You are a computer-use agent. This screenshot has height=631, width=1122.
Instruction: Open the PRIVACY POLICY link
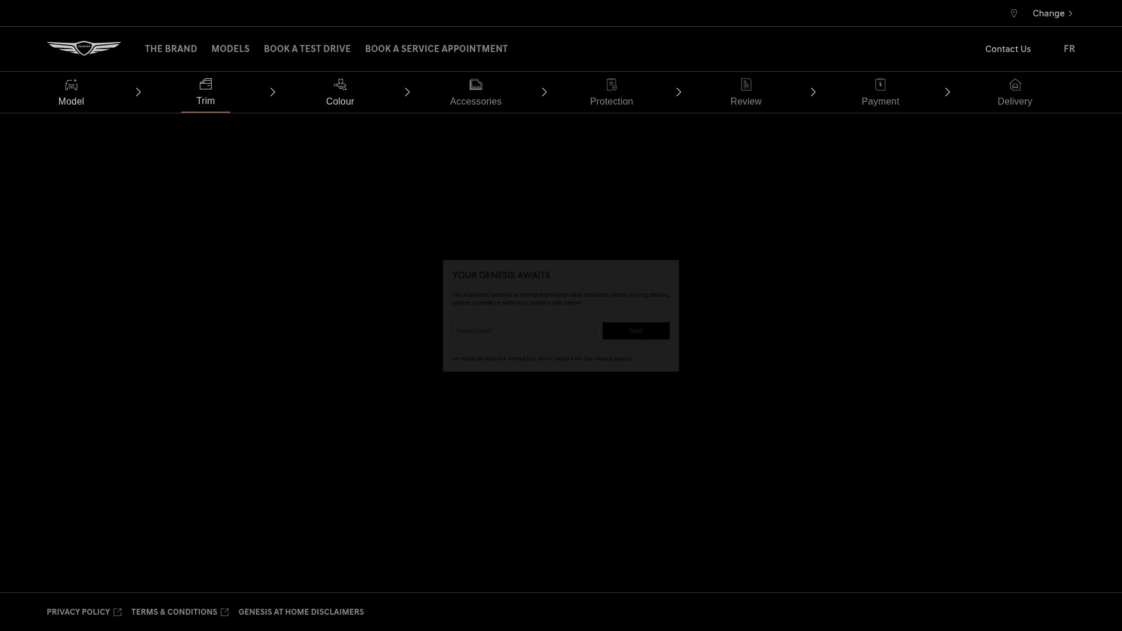[x=78, y=612]
